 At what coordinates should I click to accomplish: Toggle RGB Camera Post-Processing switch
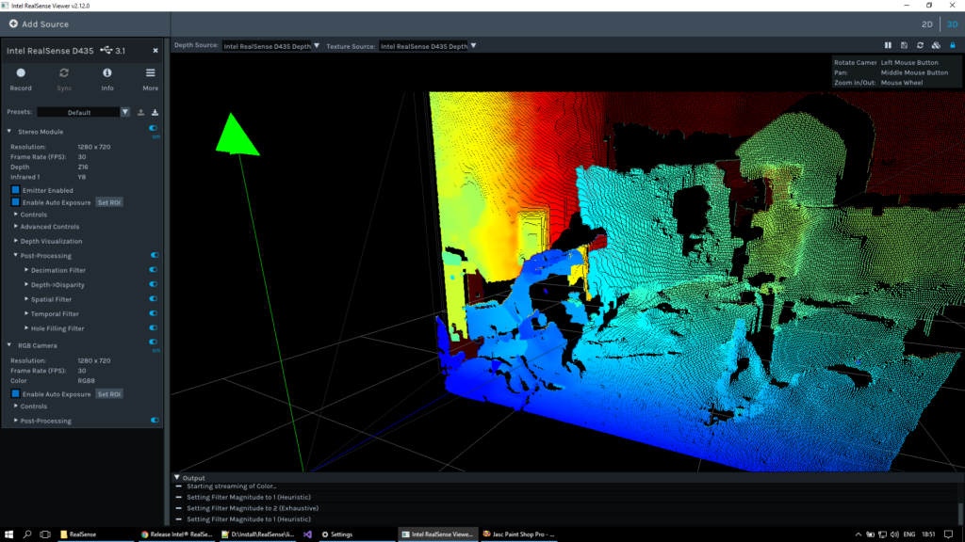pyautogui.click(x=155, y=421)
